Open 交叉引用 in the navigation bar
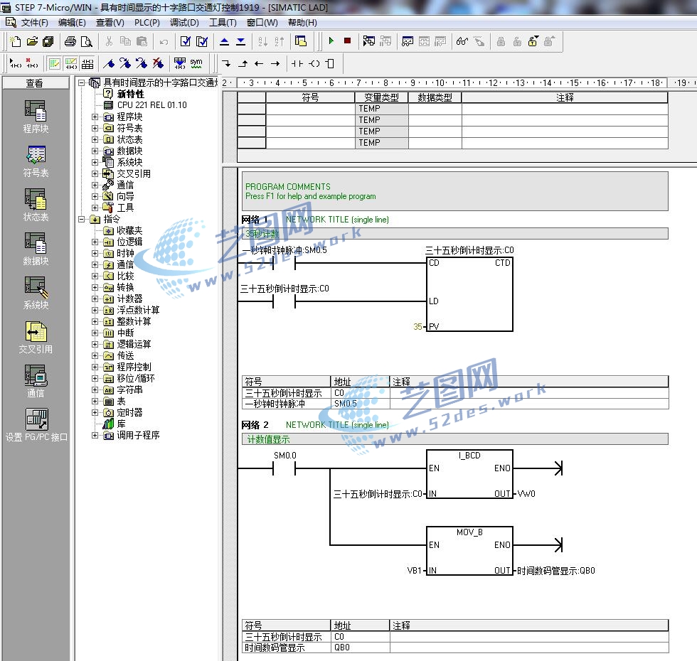The image size is (697, 661). tap(36, 337)
